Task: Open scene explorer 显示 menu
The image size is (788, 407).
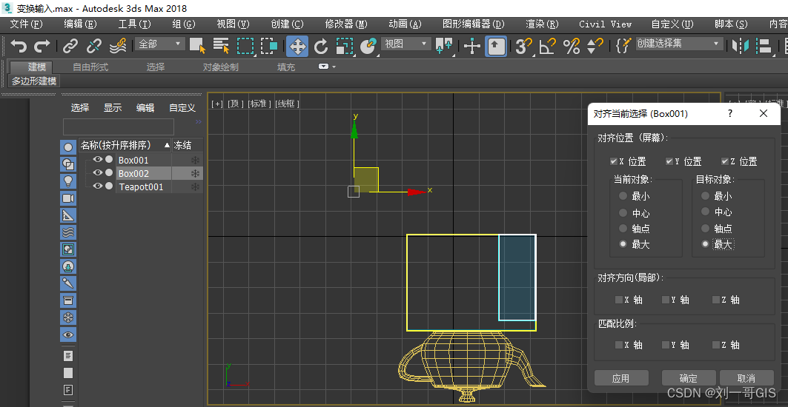Action: 113,107
